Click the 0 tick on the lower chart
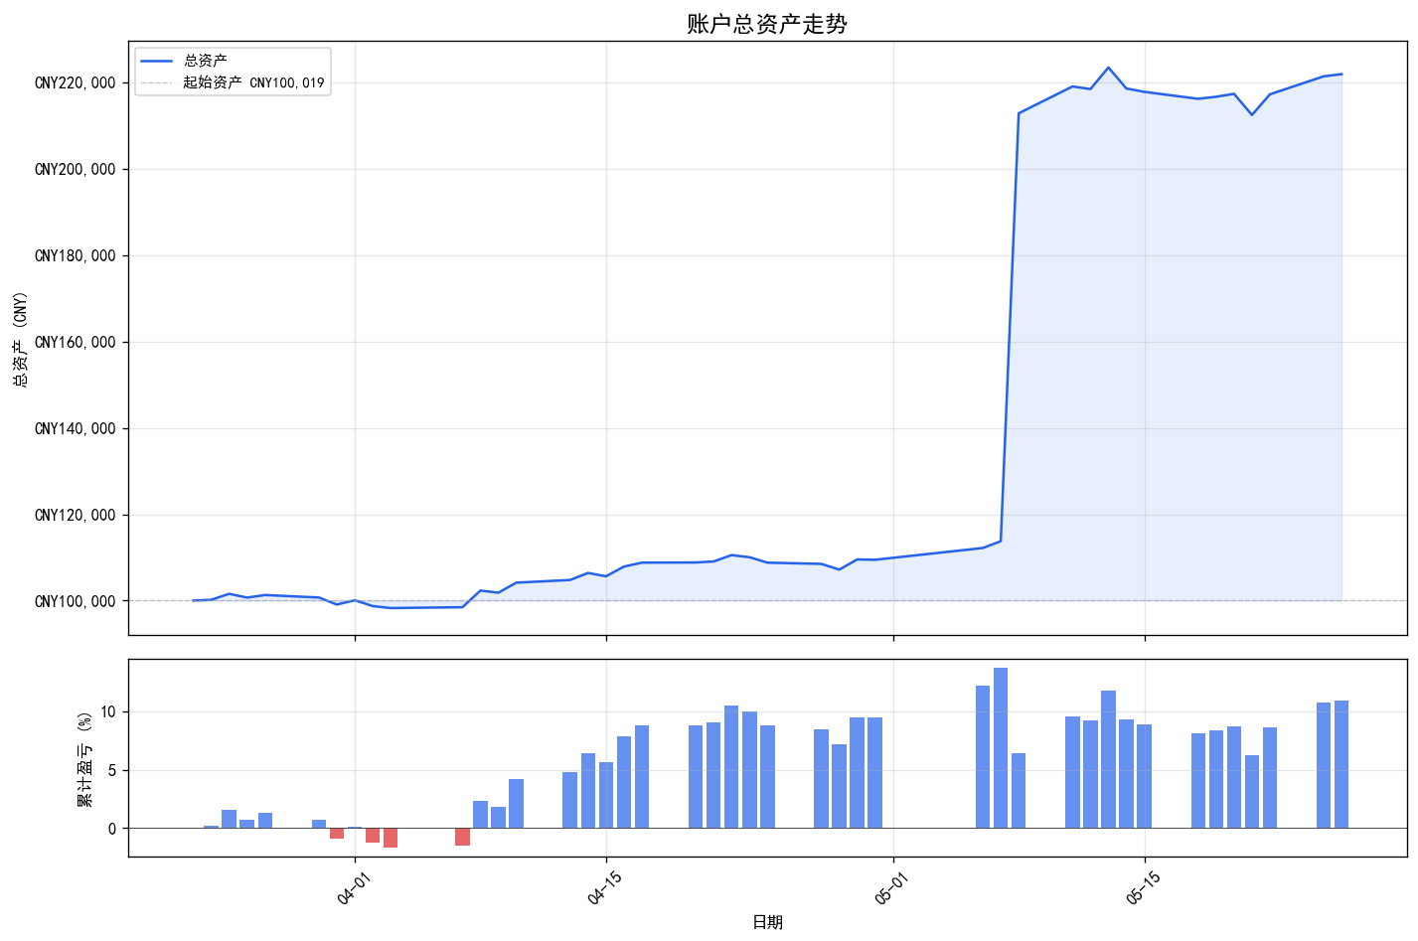 click(112, 829)
